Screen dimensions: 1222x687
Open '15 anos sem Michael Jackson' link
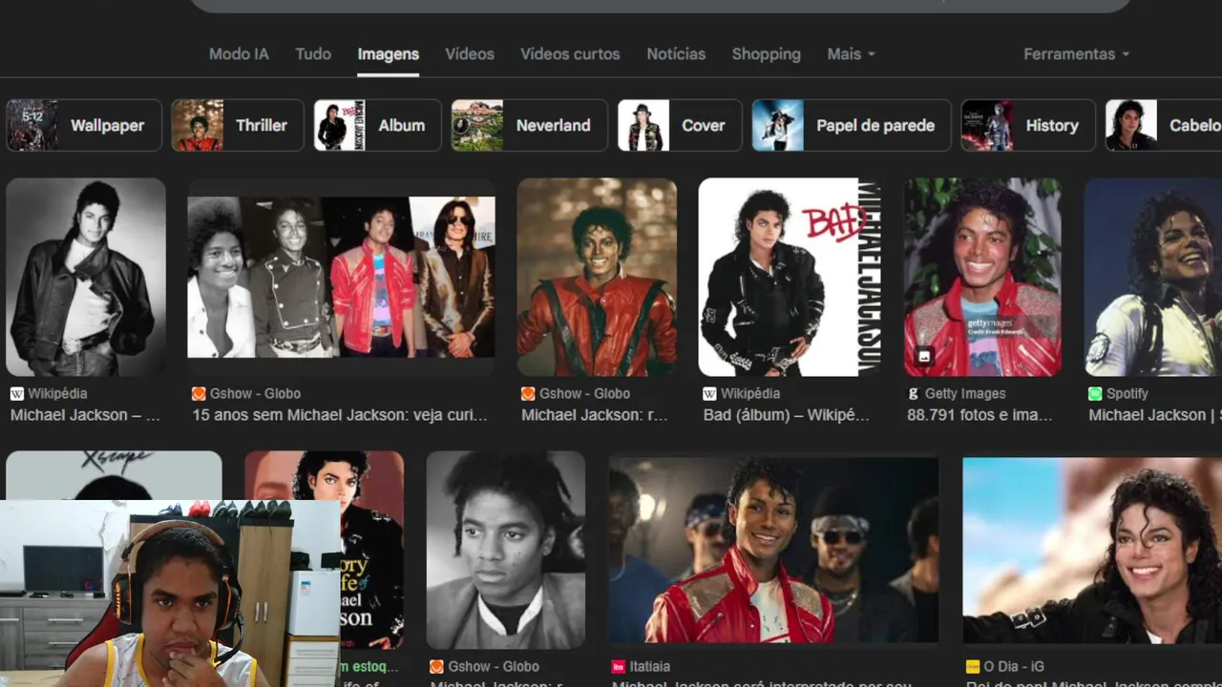point(340,415)
